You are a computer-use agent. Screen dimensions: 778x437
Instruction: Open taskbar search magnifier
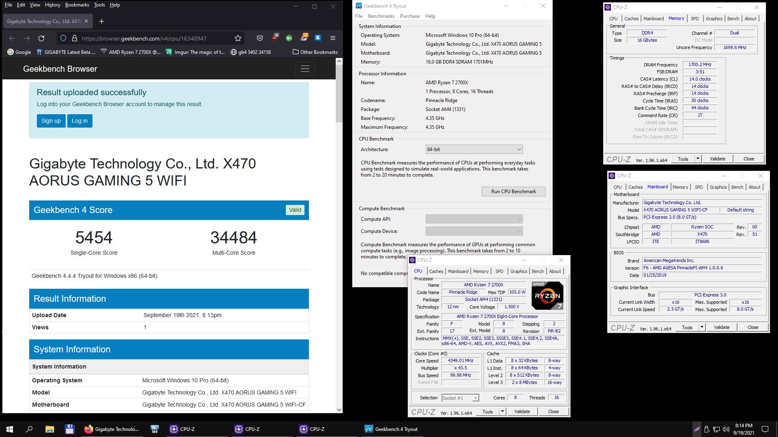point(29,429)
